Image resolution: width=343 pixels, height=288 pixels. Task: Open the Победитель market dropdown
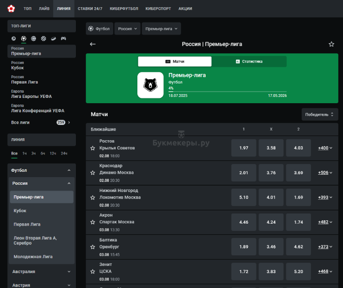319,115
